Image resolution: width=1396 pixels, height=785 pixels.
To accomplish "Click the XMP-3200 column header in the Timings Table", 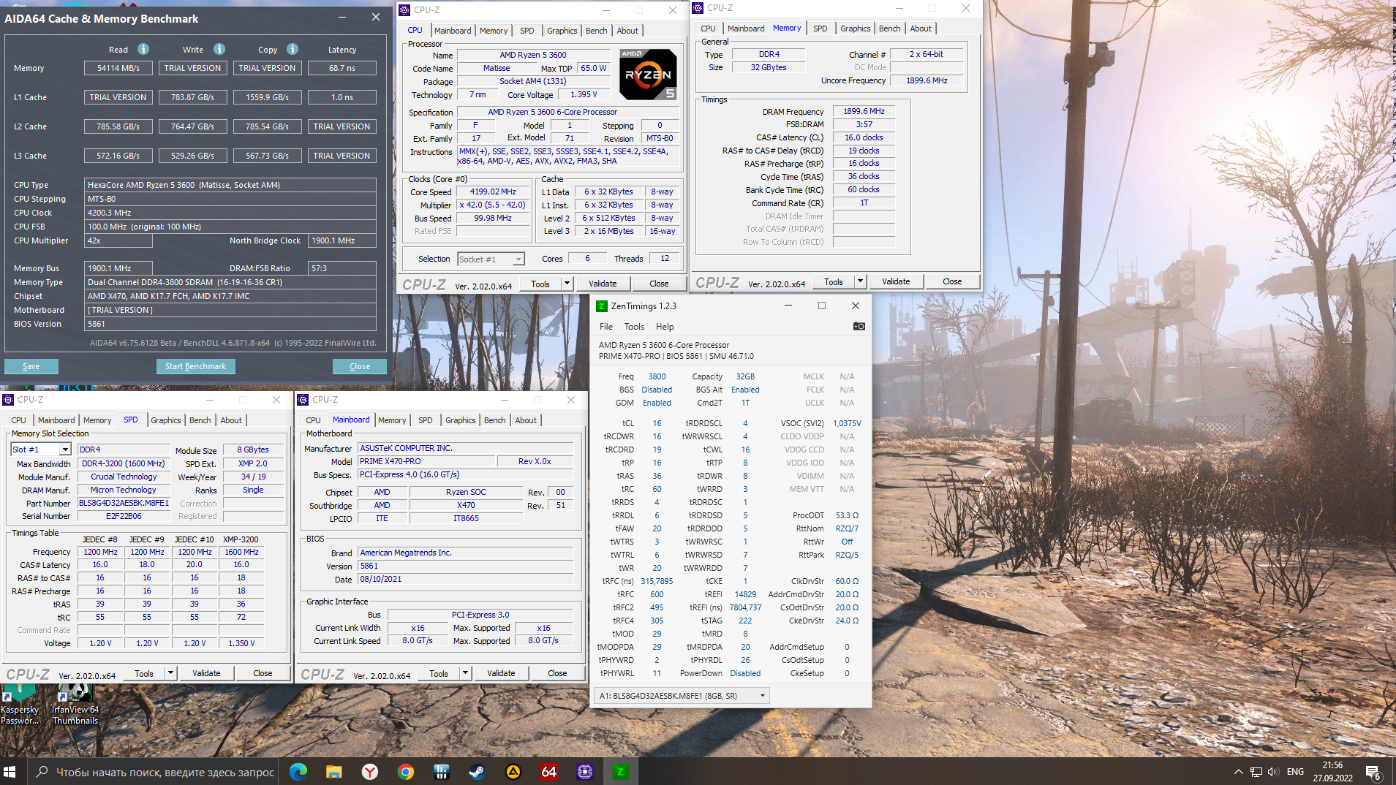I will (x=241, y=539).
